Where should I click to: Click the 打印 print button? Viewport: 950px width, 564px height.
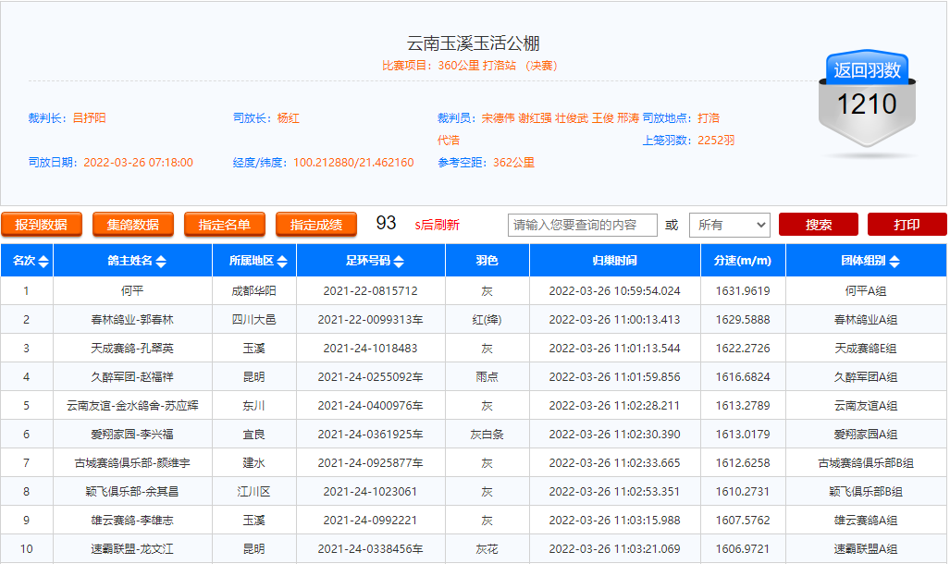tap(907, 225)
